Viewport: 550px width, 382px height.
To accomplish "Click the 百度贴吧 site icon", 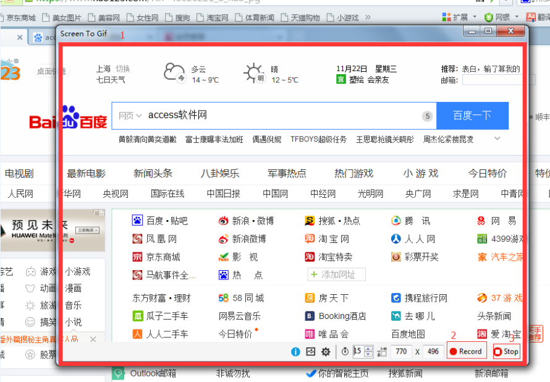I will click(137, 220).
